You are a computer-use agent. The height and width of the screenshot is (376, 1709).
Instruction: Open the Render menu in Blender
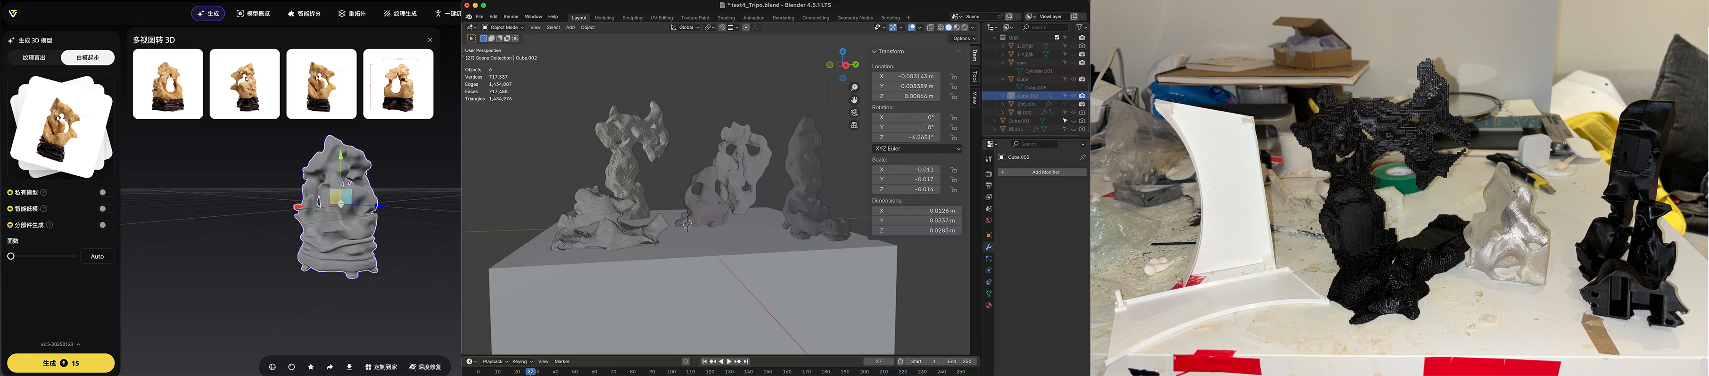click(511, 16)
